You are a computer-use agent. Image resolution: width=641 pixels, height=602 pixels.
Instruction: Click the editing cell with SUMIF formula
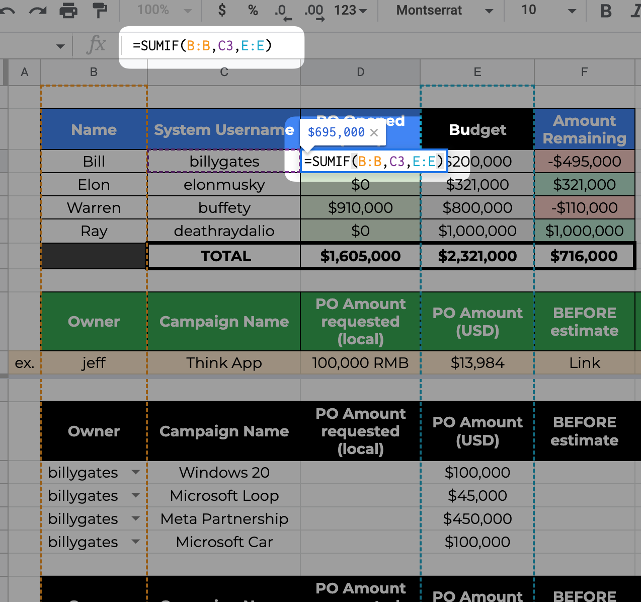tap(373, 161)
